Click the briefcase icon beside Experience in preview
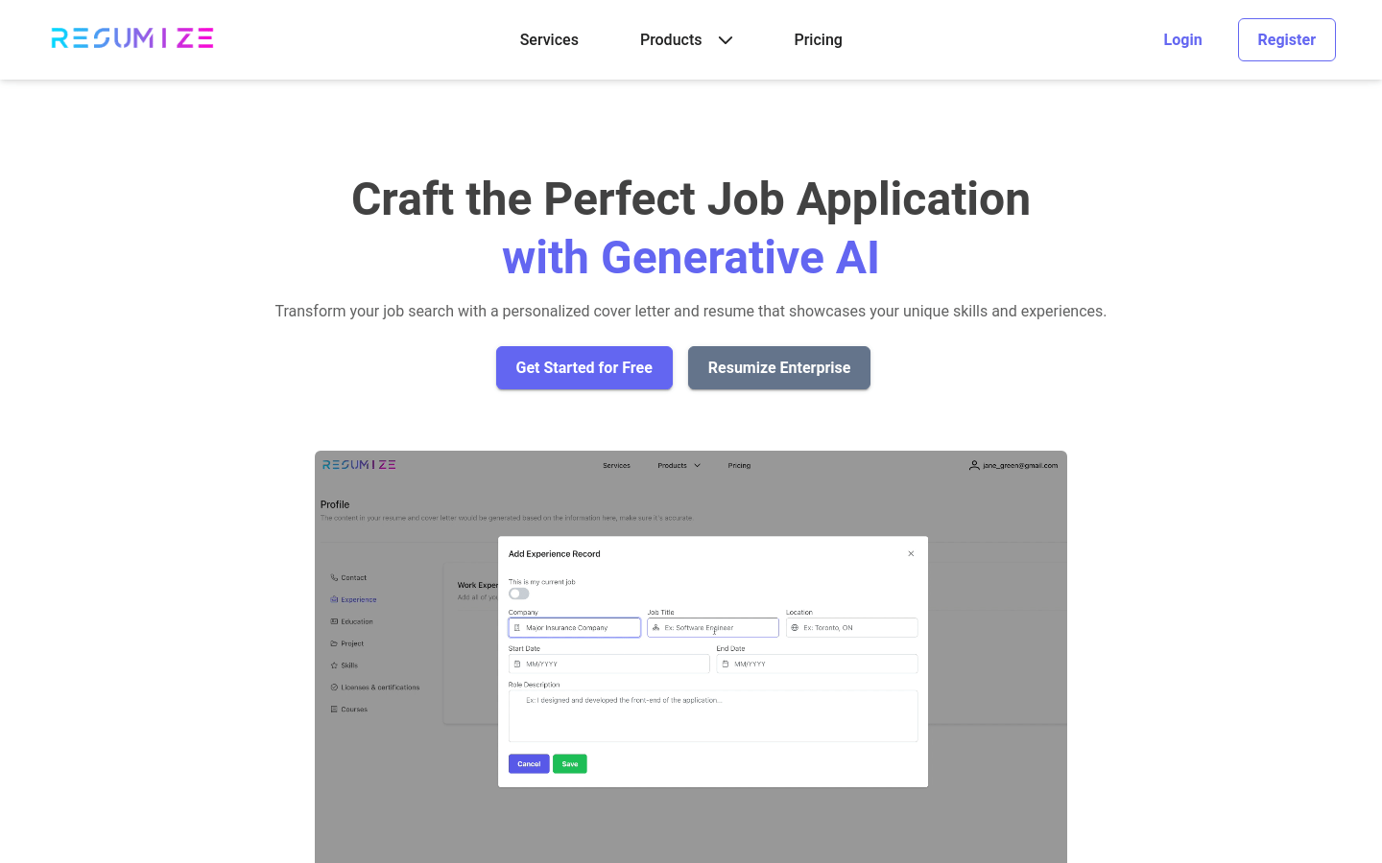 coord(334,599)
